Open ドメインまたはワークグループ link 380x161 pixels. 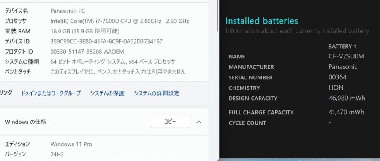coord(51,93)
